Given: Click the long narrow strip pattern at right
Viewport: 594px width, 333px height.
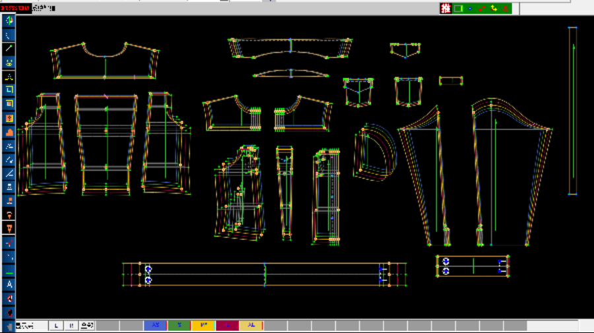Looking at the screenshot, I should 573,111.
